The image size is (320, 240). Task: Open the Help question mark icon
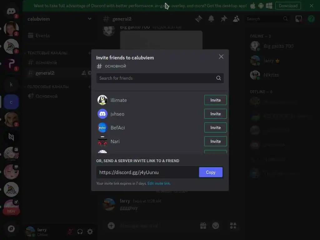click(x=311, y=19)
